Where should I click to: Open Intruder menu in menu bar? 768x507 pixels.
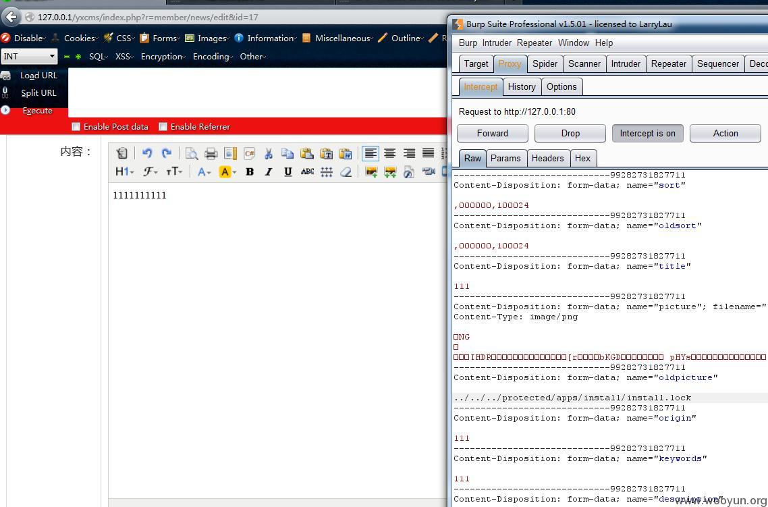497,43
